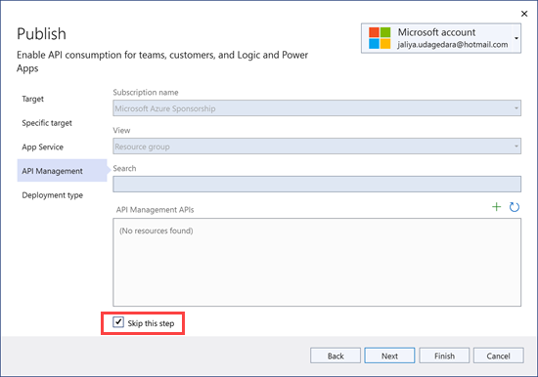The image size is (538, 377).
Task: Open the Microsoft account dropdown arrow
Action: [516, 38]
